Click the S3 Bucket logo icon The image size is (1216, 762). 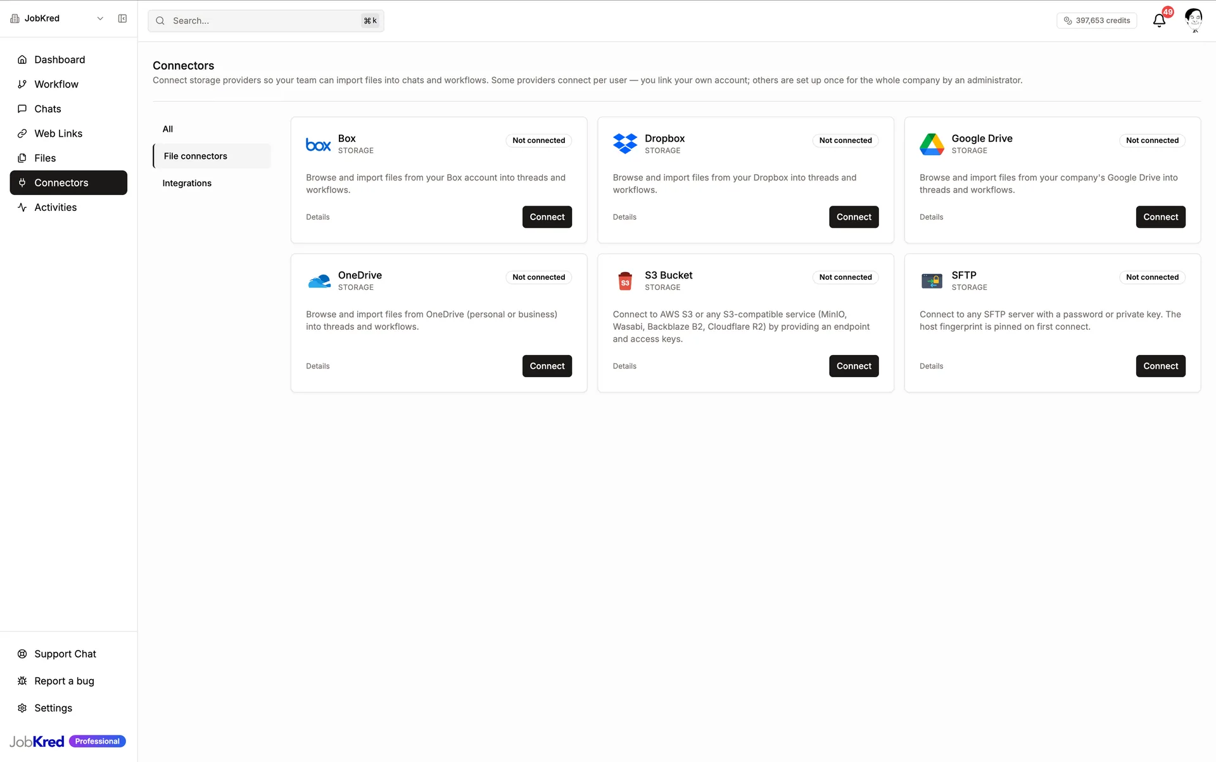click(625, 281)
